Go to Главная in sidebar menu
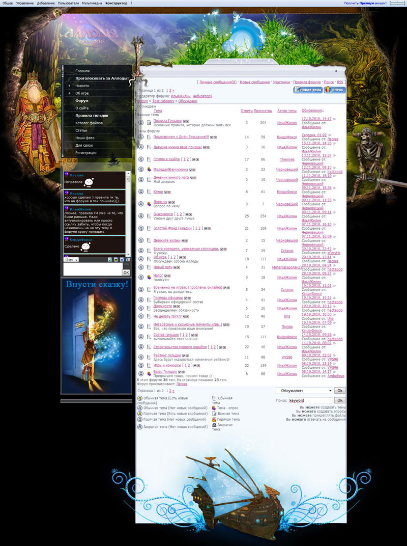 coord(82,71)
